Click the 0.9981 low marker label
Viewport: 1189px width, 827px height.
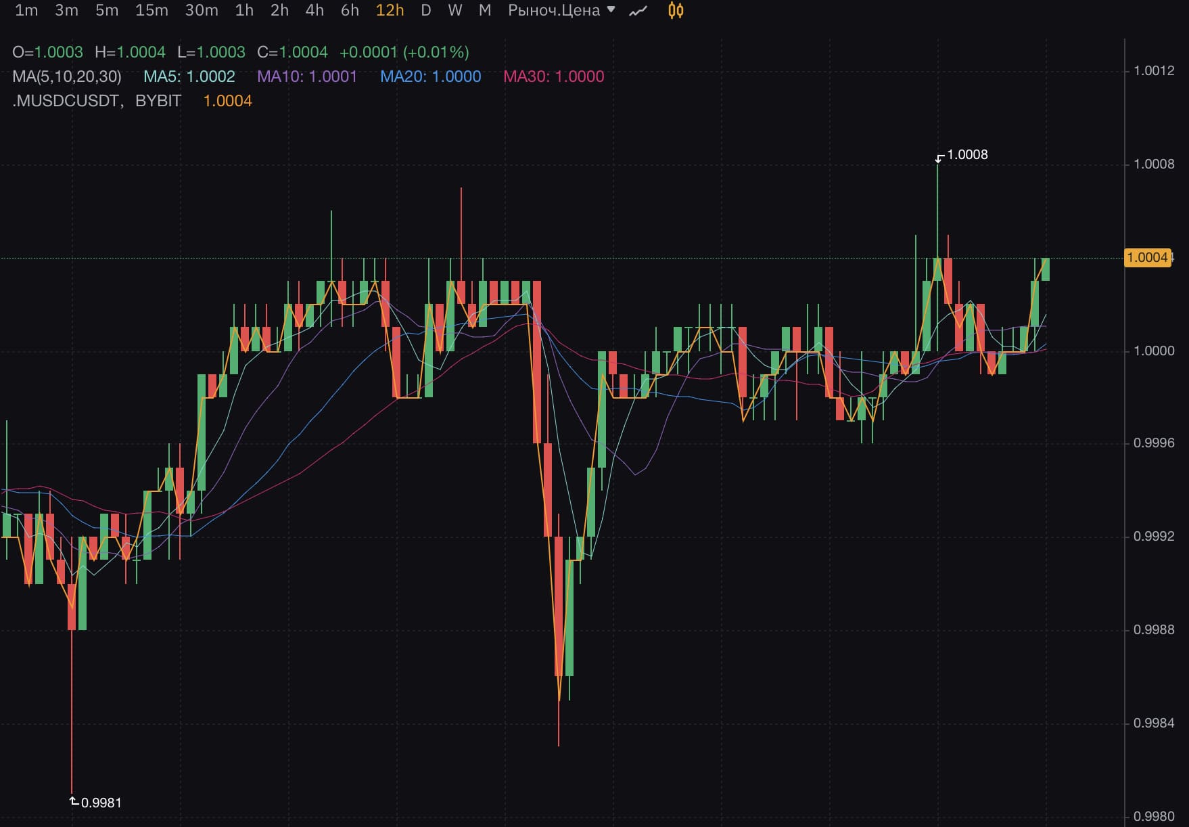point(101,803)
